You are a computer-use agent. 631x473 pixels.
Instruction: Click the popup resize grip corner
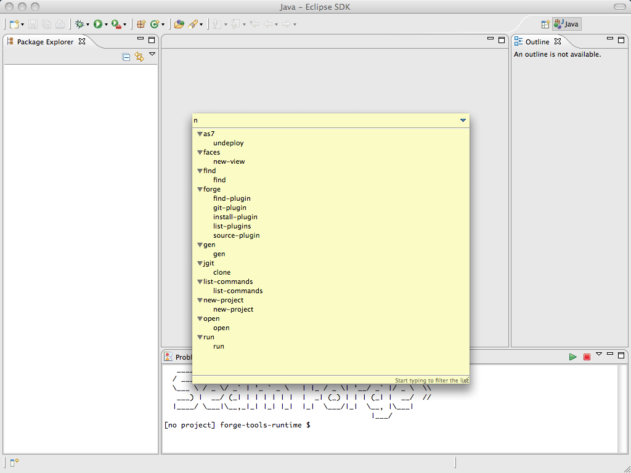pos(466,380)
